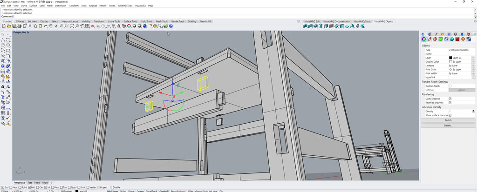Toggle Osnap in the status bar

pyautogui.click(x=140, y=191)
